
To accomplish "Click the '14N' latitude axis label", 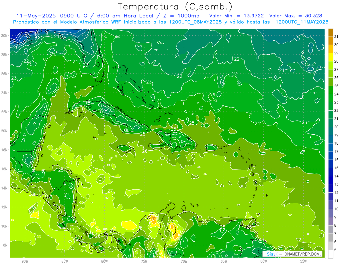I will pyautogui.click(x=5, y=188).
